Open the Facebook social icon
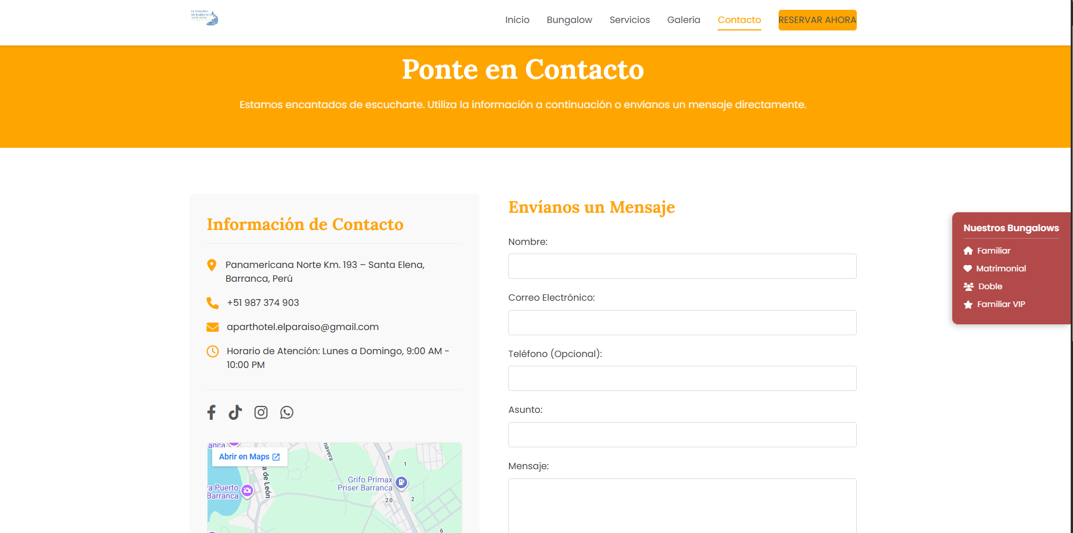 212,412
